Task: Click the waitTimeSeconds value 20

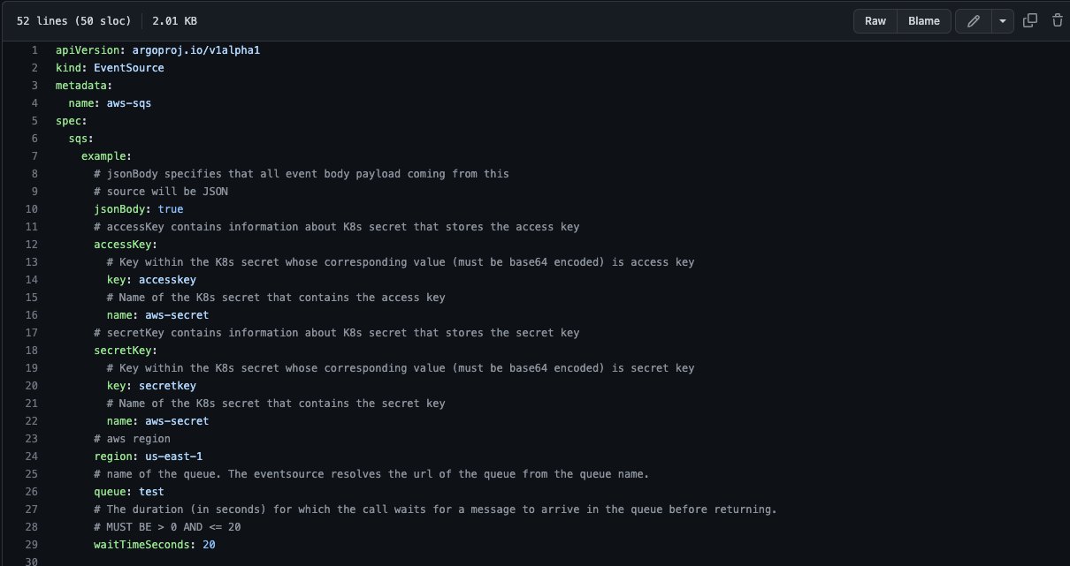Action: click(x=209, y=545)
